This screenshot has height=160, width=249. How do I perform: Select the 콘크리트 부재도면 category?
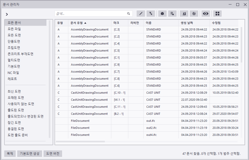(25, 54)
